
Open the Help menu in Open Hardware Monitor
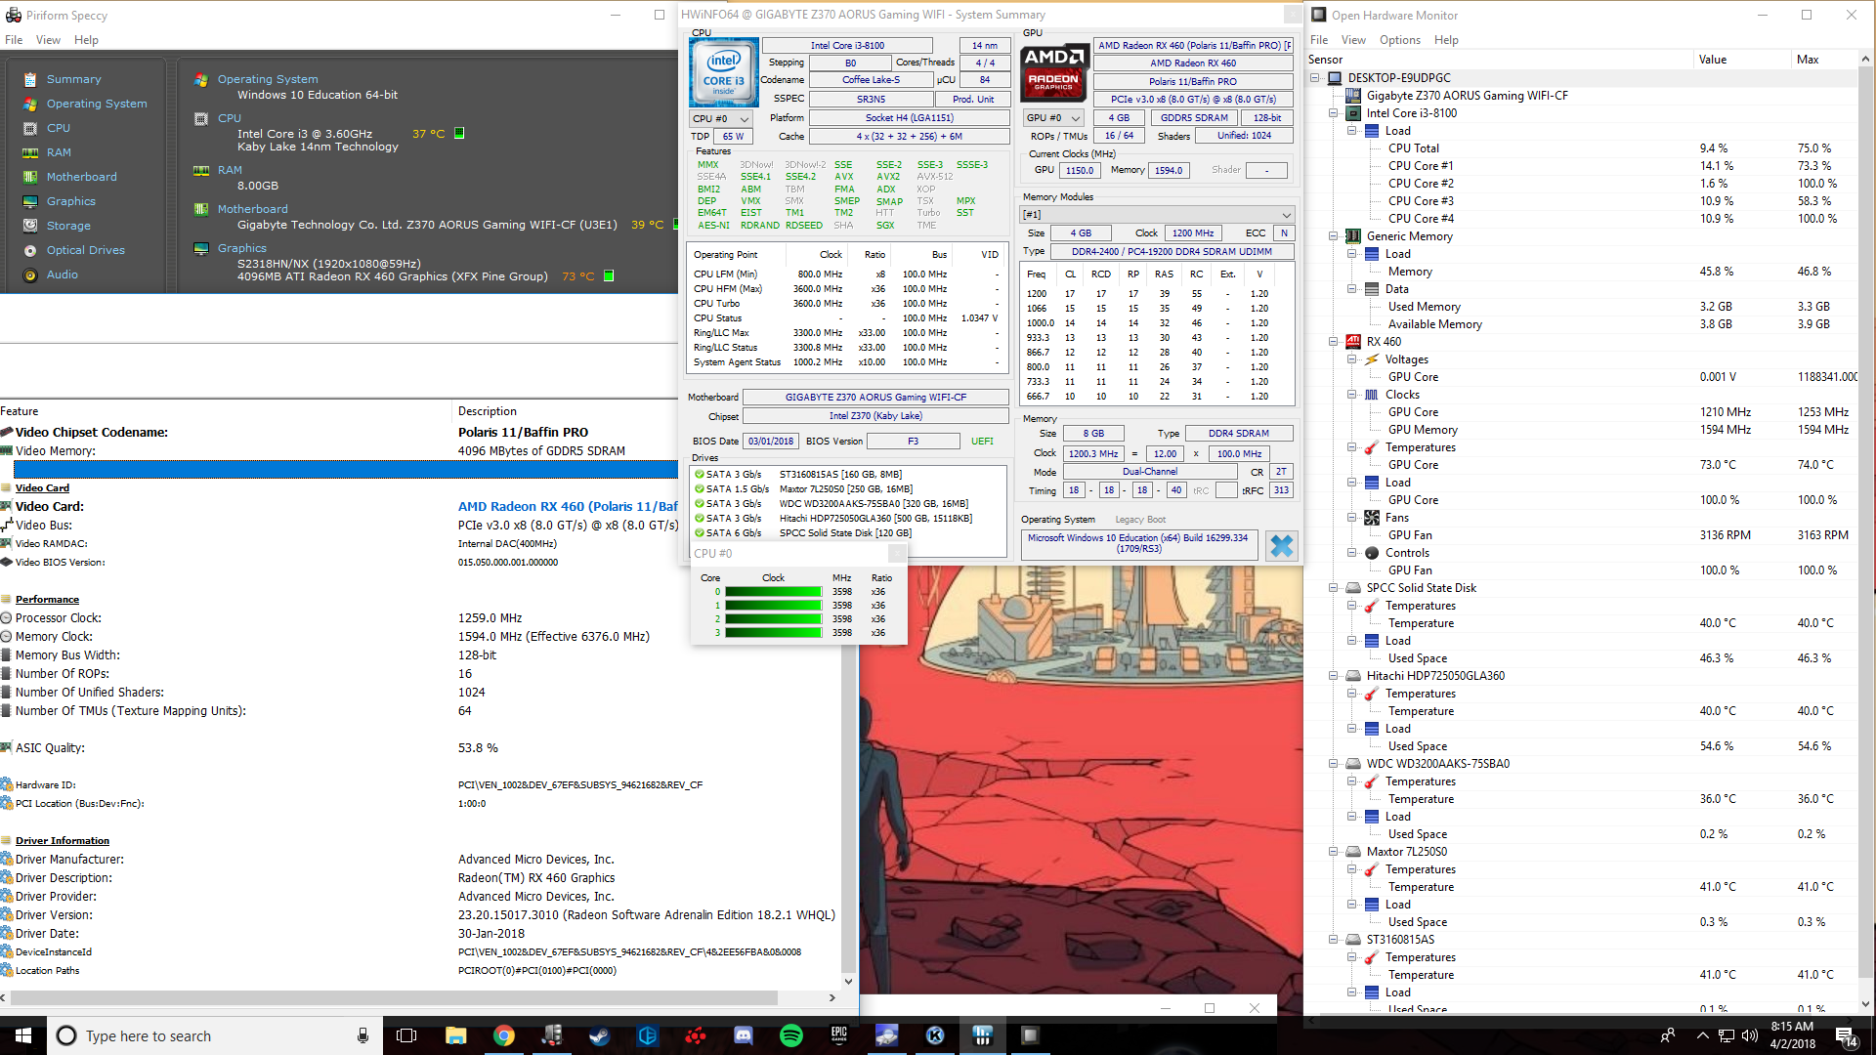coord(1446,40)
